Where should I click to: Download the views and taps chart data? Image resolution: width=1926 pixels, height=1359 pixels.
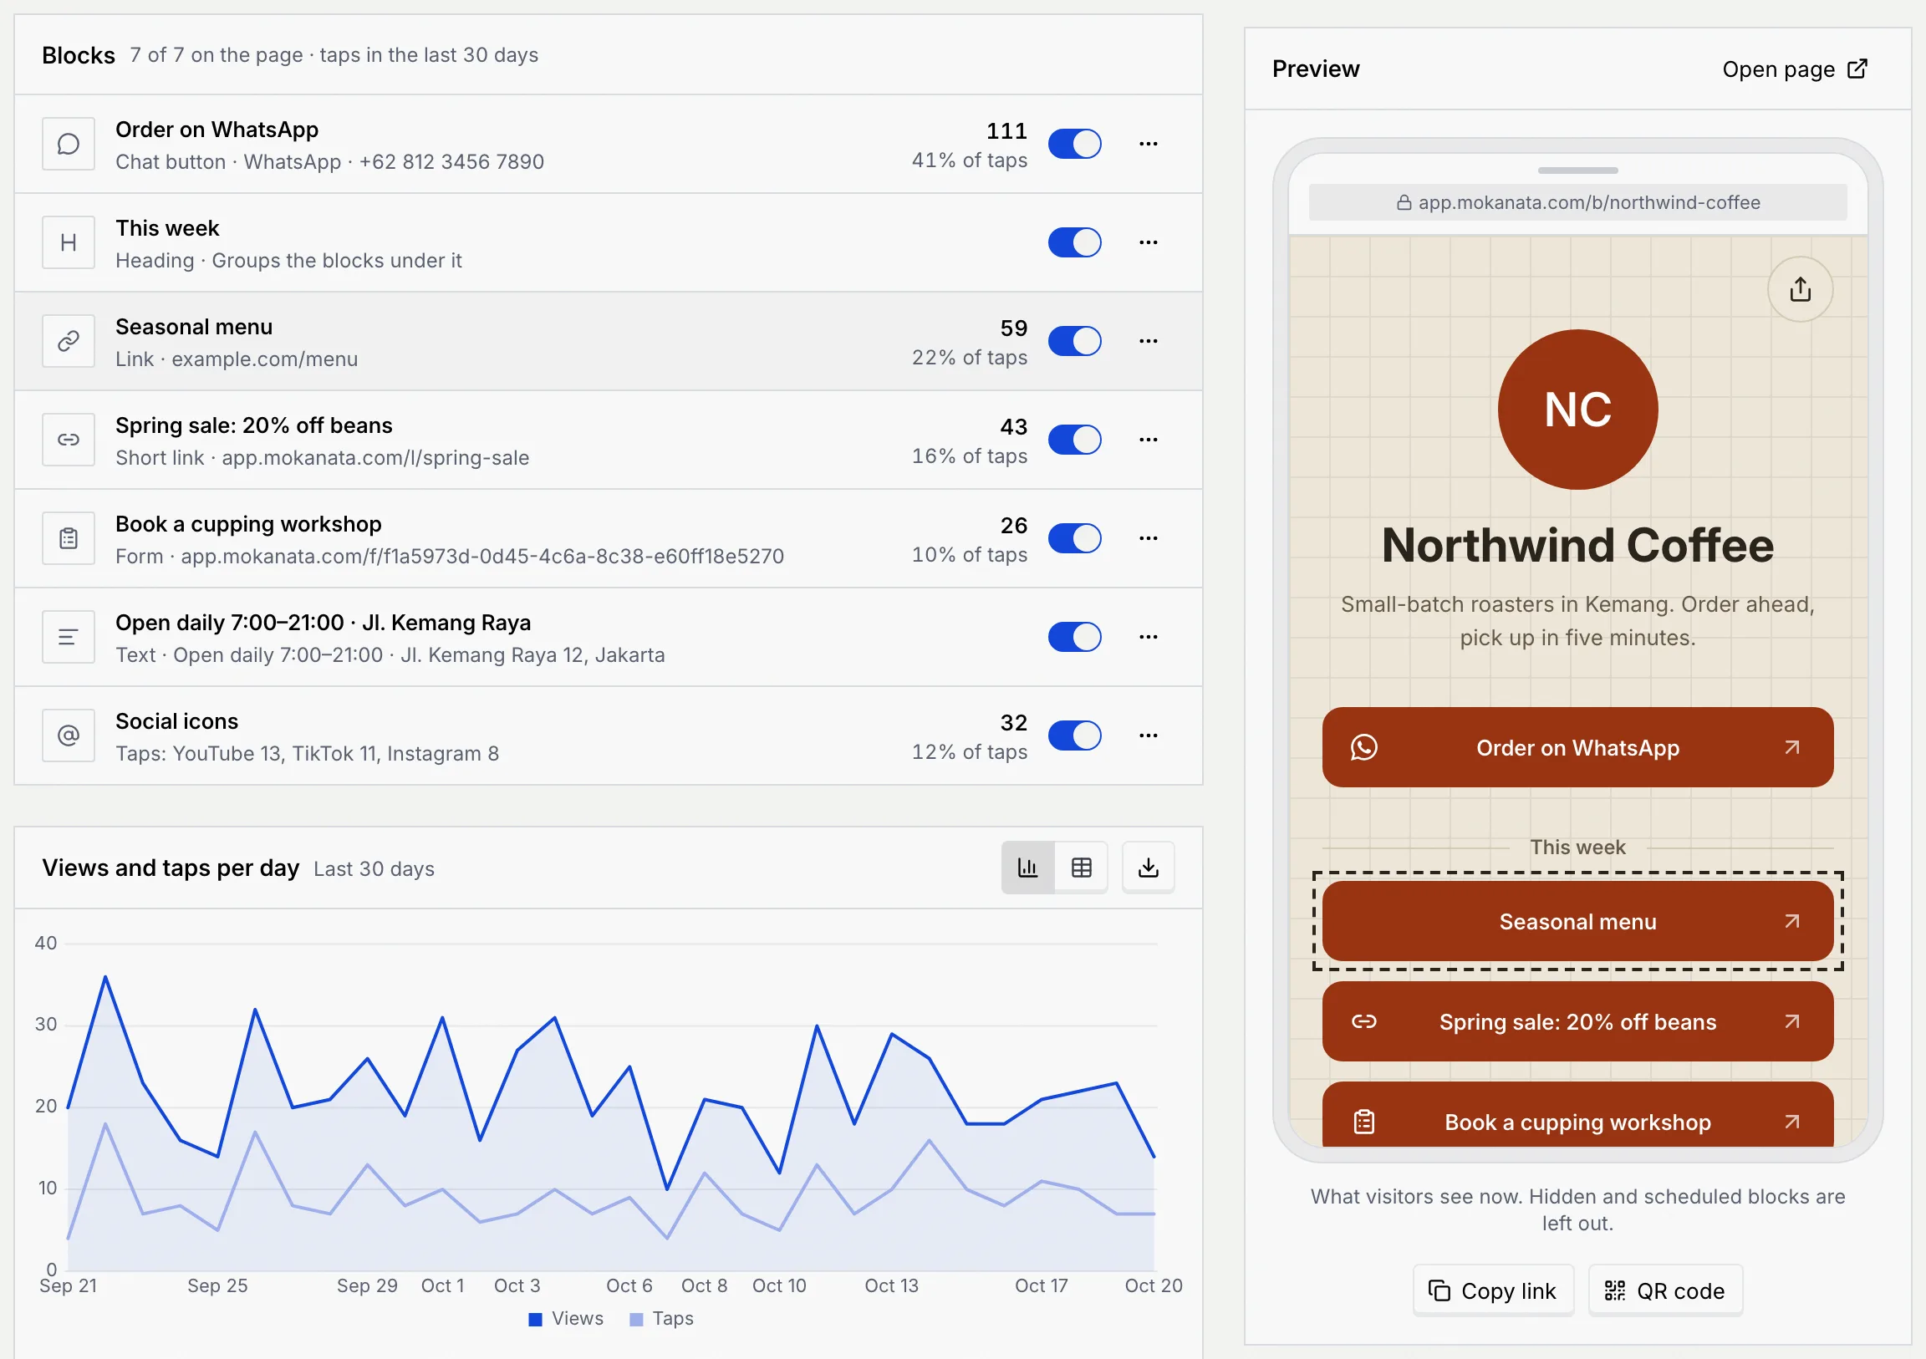[1148, 868]
